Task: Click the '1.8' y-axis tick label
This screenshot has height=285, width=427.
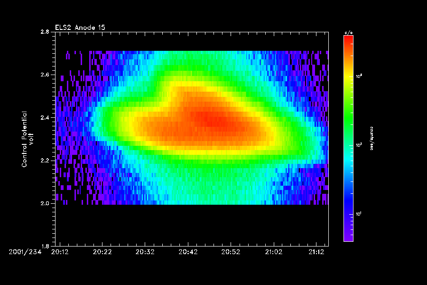Action: [45, 246]
